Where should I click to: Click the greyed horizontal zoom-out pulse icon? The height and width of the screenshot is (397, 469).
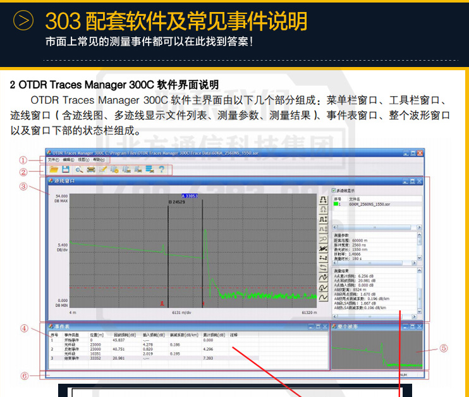(x=324, y=209)
